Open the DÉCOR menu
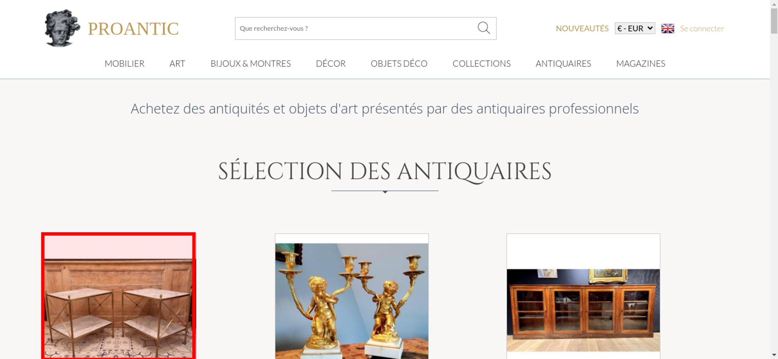Screen dimensions: 778x359 tap(331, 63)
